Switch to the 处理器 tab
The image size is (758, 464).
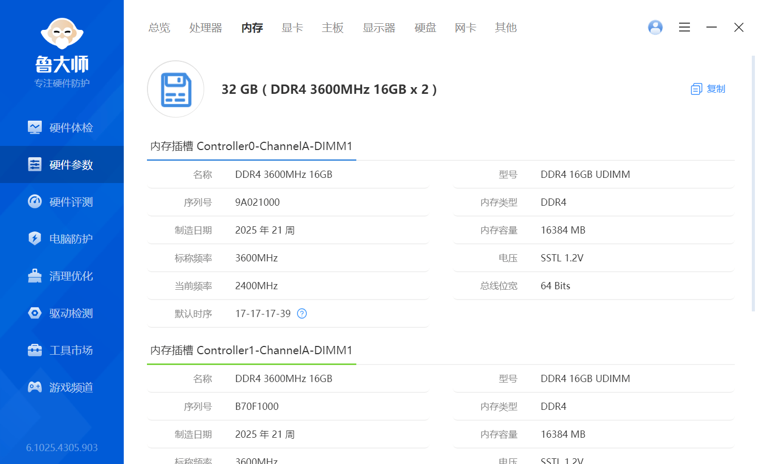(x=206, y=28)
